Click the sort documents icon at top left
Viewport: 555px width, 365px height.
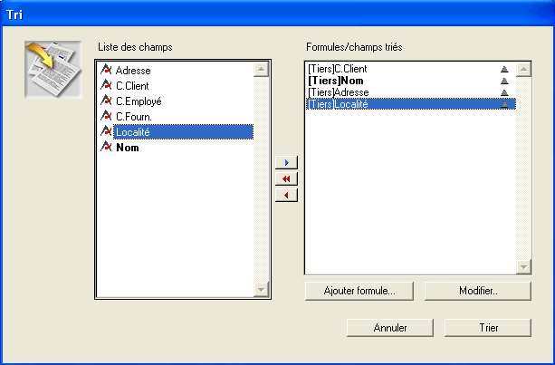53,70
